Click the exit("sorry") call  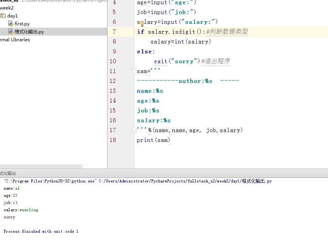(177, 61)
